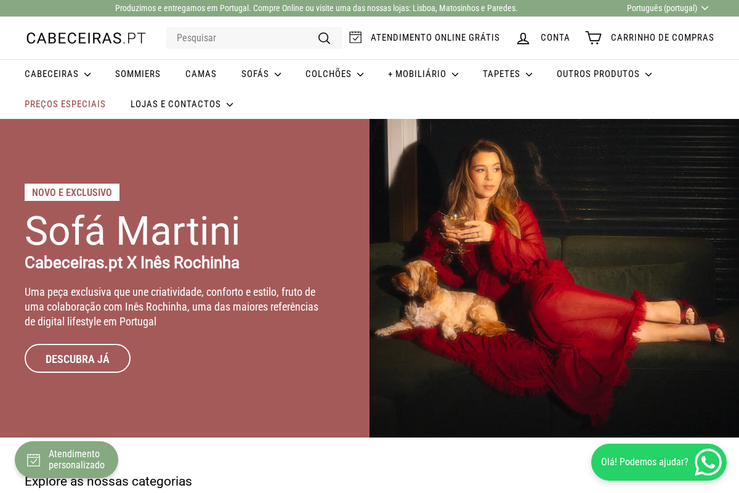Open the shopping cart icon

pyautogui.click(x=593, y=38)
